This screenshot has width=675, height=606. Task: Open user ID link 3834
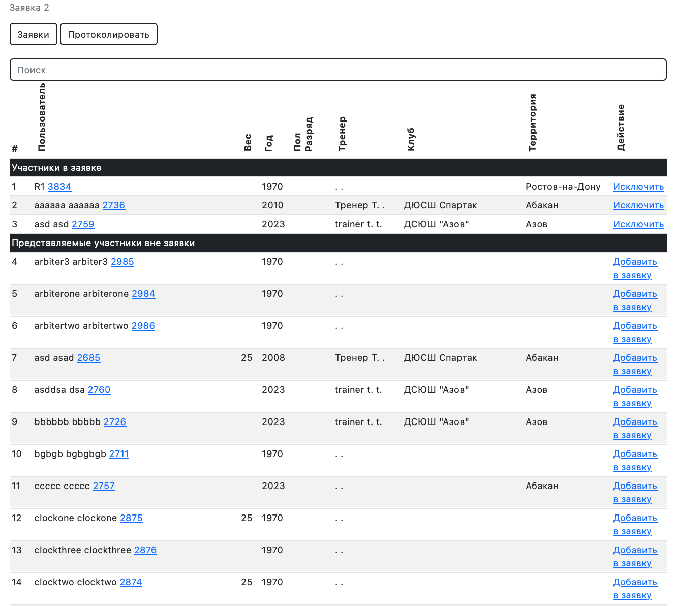click(59, 187)
